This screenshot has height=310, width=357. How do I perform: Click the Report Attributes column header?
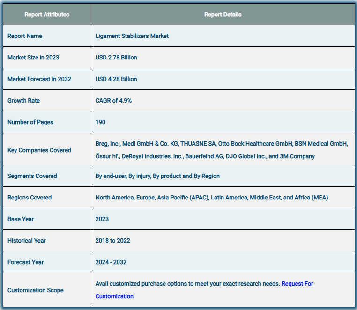point(47,15)
